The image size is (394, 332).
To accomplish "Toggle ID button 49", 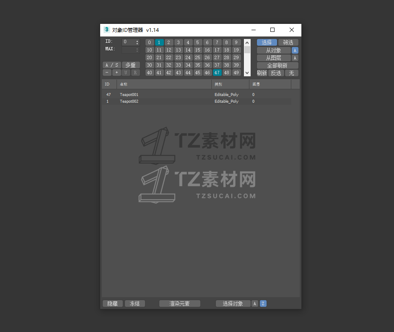I will coord(236,73).
